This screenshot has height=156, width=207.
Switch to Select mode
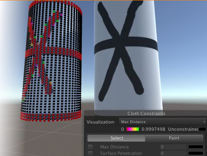point(116,138)
